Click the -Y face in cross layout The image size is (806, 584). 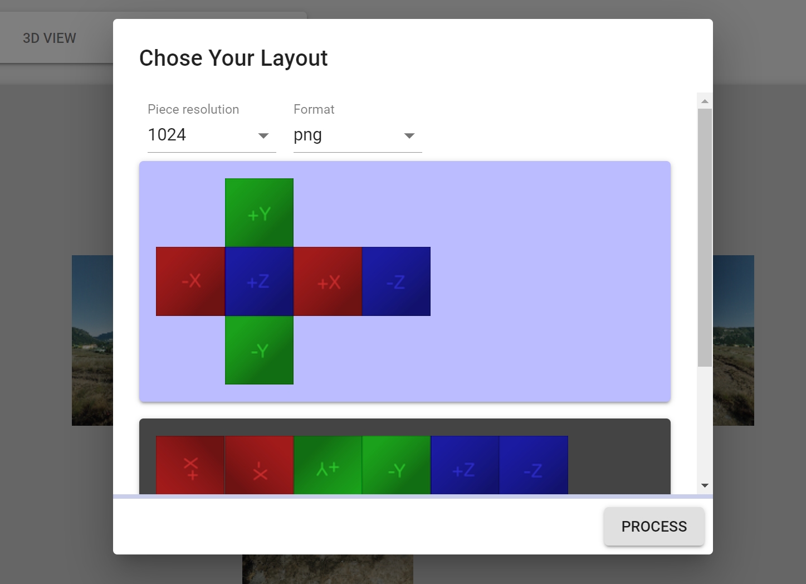click(x=259, y=350)
